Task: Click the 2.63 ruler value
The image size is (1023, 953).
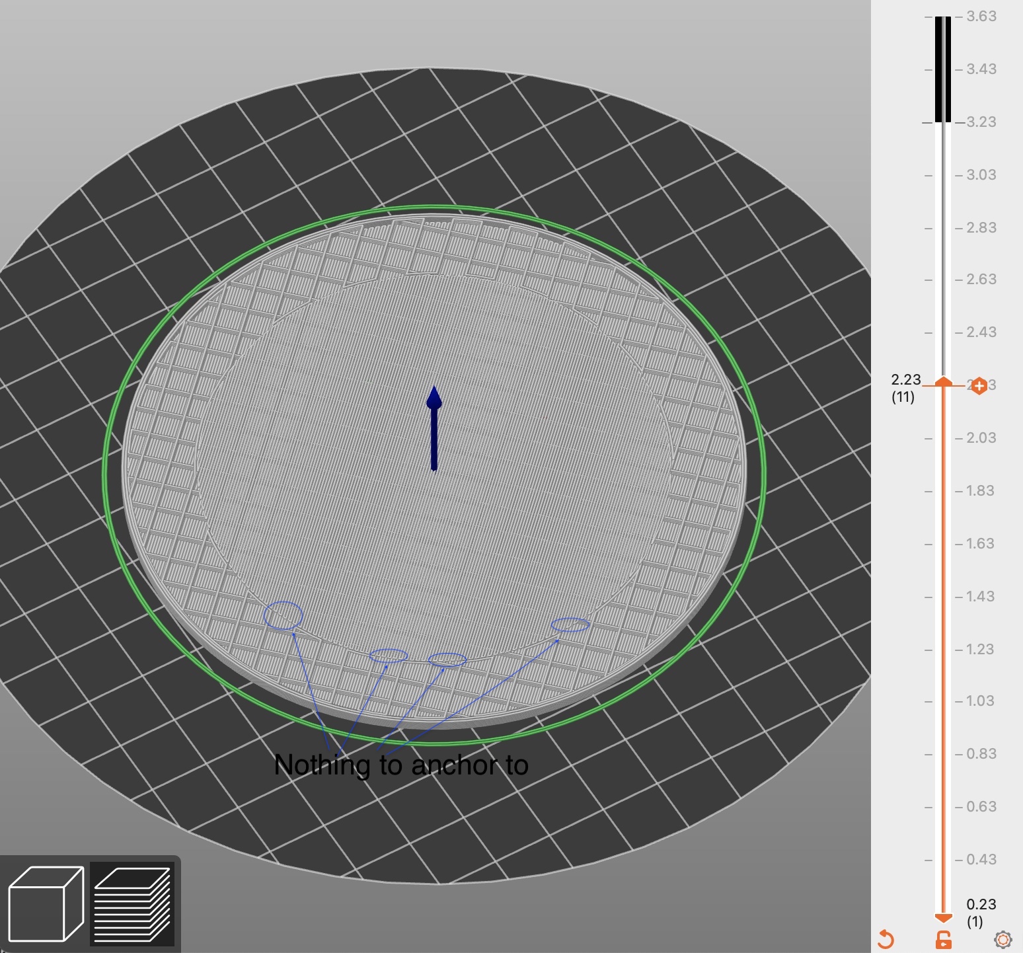Action: [981, 280]
